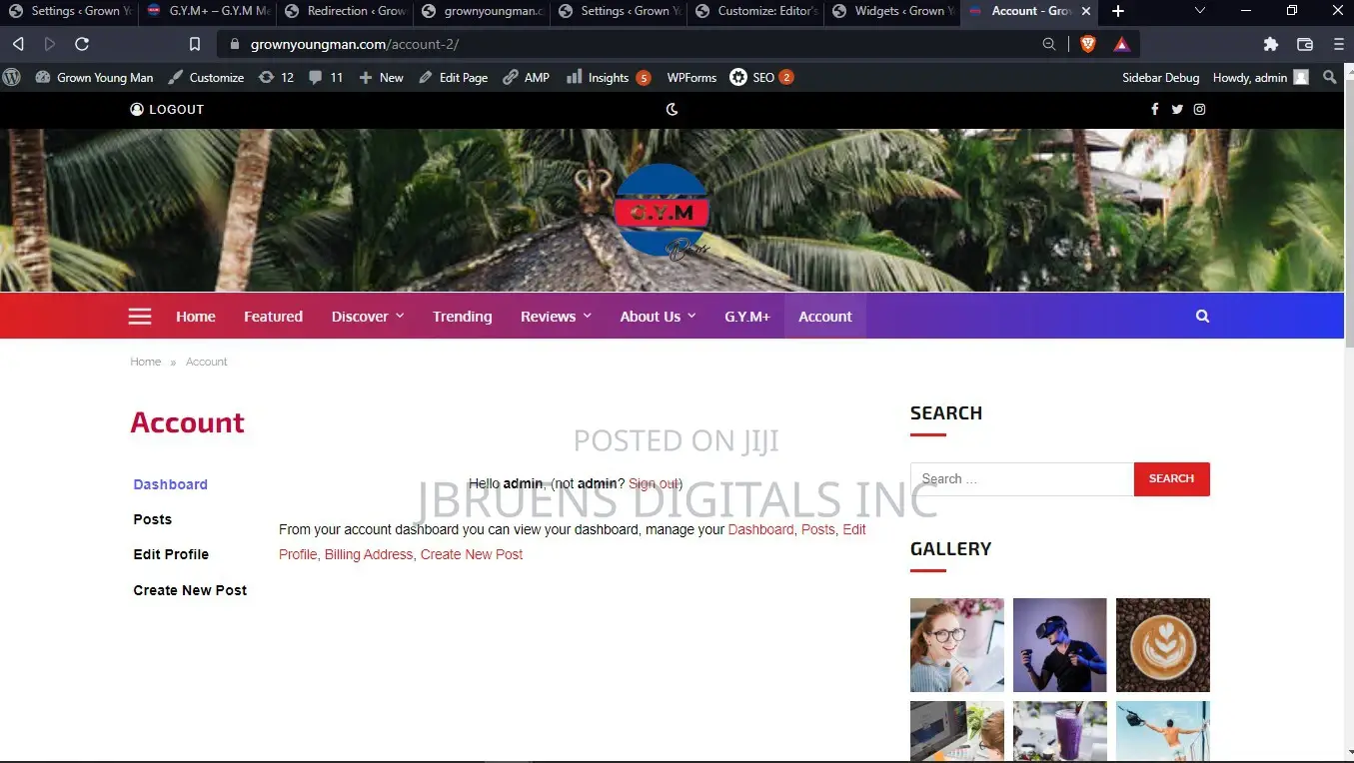Open the 11 comments bubble in admin bar
The image size is (1354, 763).
pos(326,77)
